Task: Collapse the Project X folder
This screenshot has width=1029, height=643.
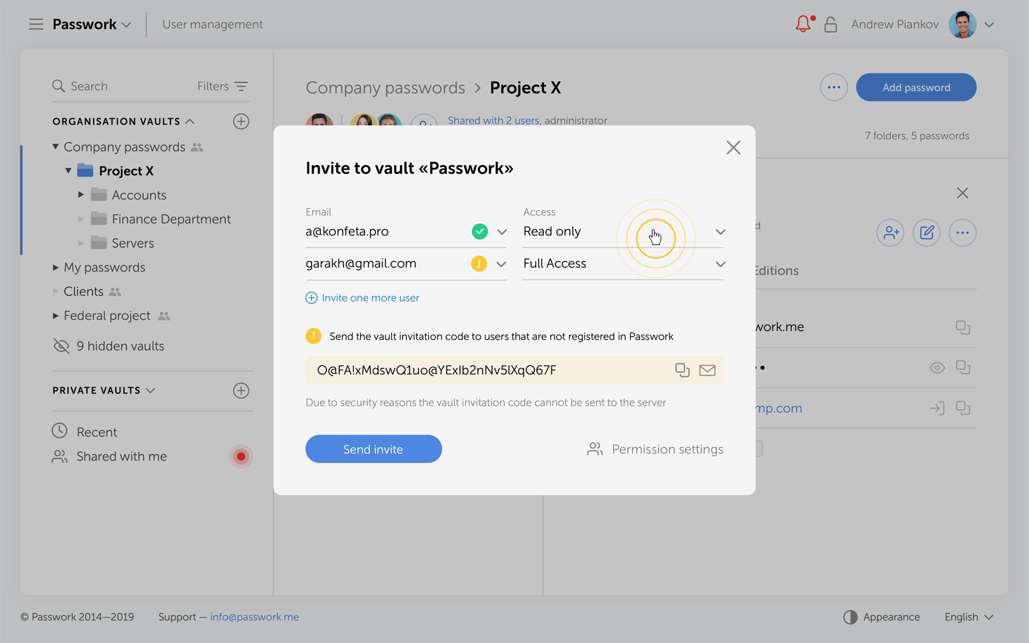Action: point(68,171)
